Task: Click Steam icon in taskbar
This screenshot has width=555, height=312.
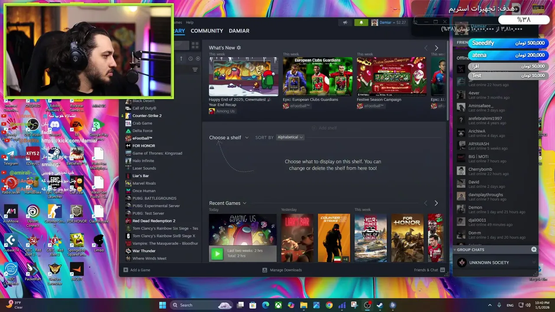Action: tap(380, 305)
